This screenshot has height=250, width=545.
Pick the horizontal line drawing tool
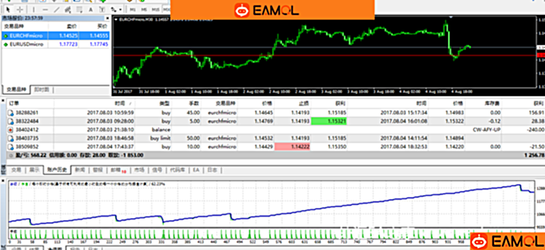(45, 10)
